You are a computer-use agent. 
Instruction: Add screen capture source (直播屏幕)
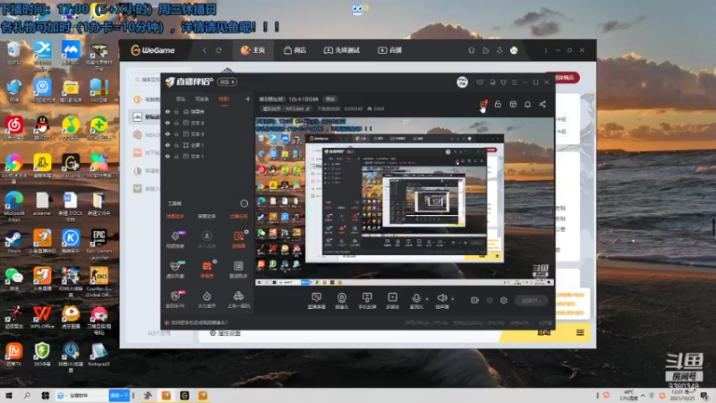click(317, 301)
